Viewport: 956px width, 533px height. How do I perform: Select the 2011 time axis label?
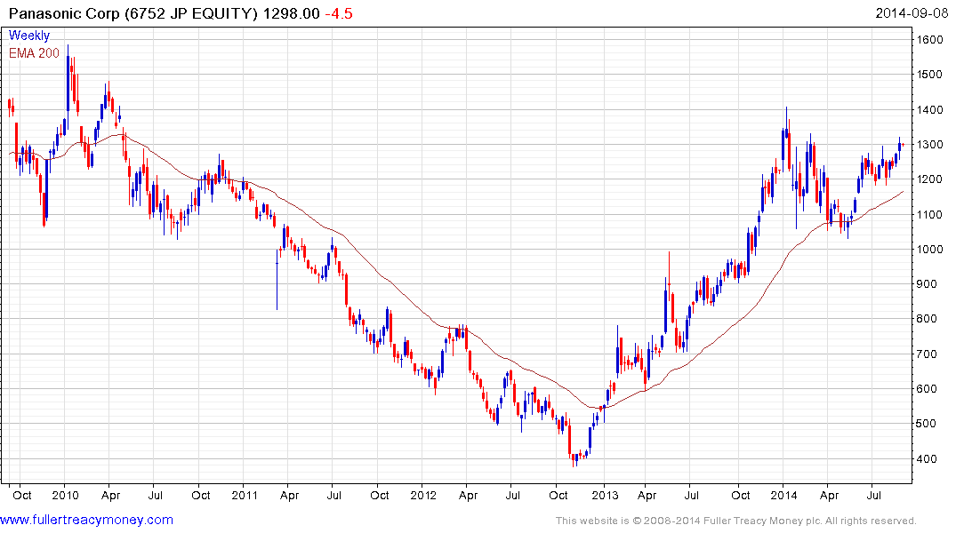245,495
